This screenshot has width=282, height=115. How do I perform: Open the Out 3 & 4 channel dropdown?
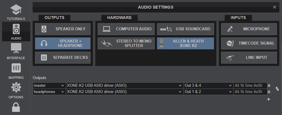click(208, 86)
